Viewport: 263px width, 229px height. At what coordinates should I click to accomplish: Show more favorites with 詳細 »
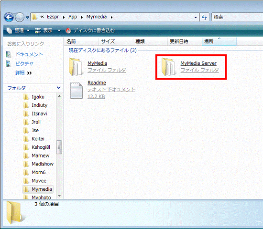coord(23,73)
